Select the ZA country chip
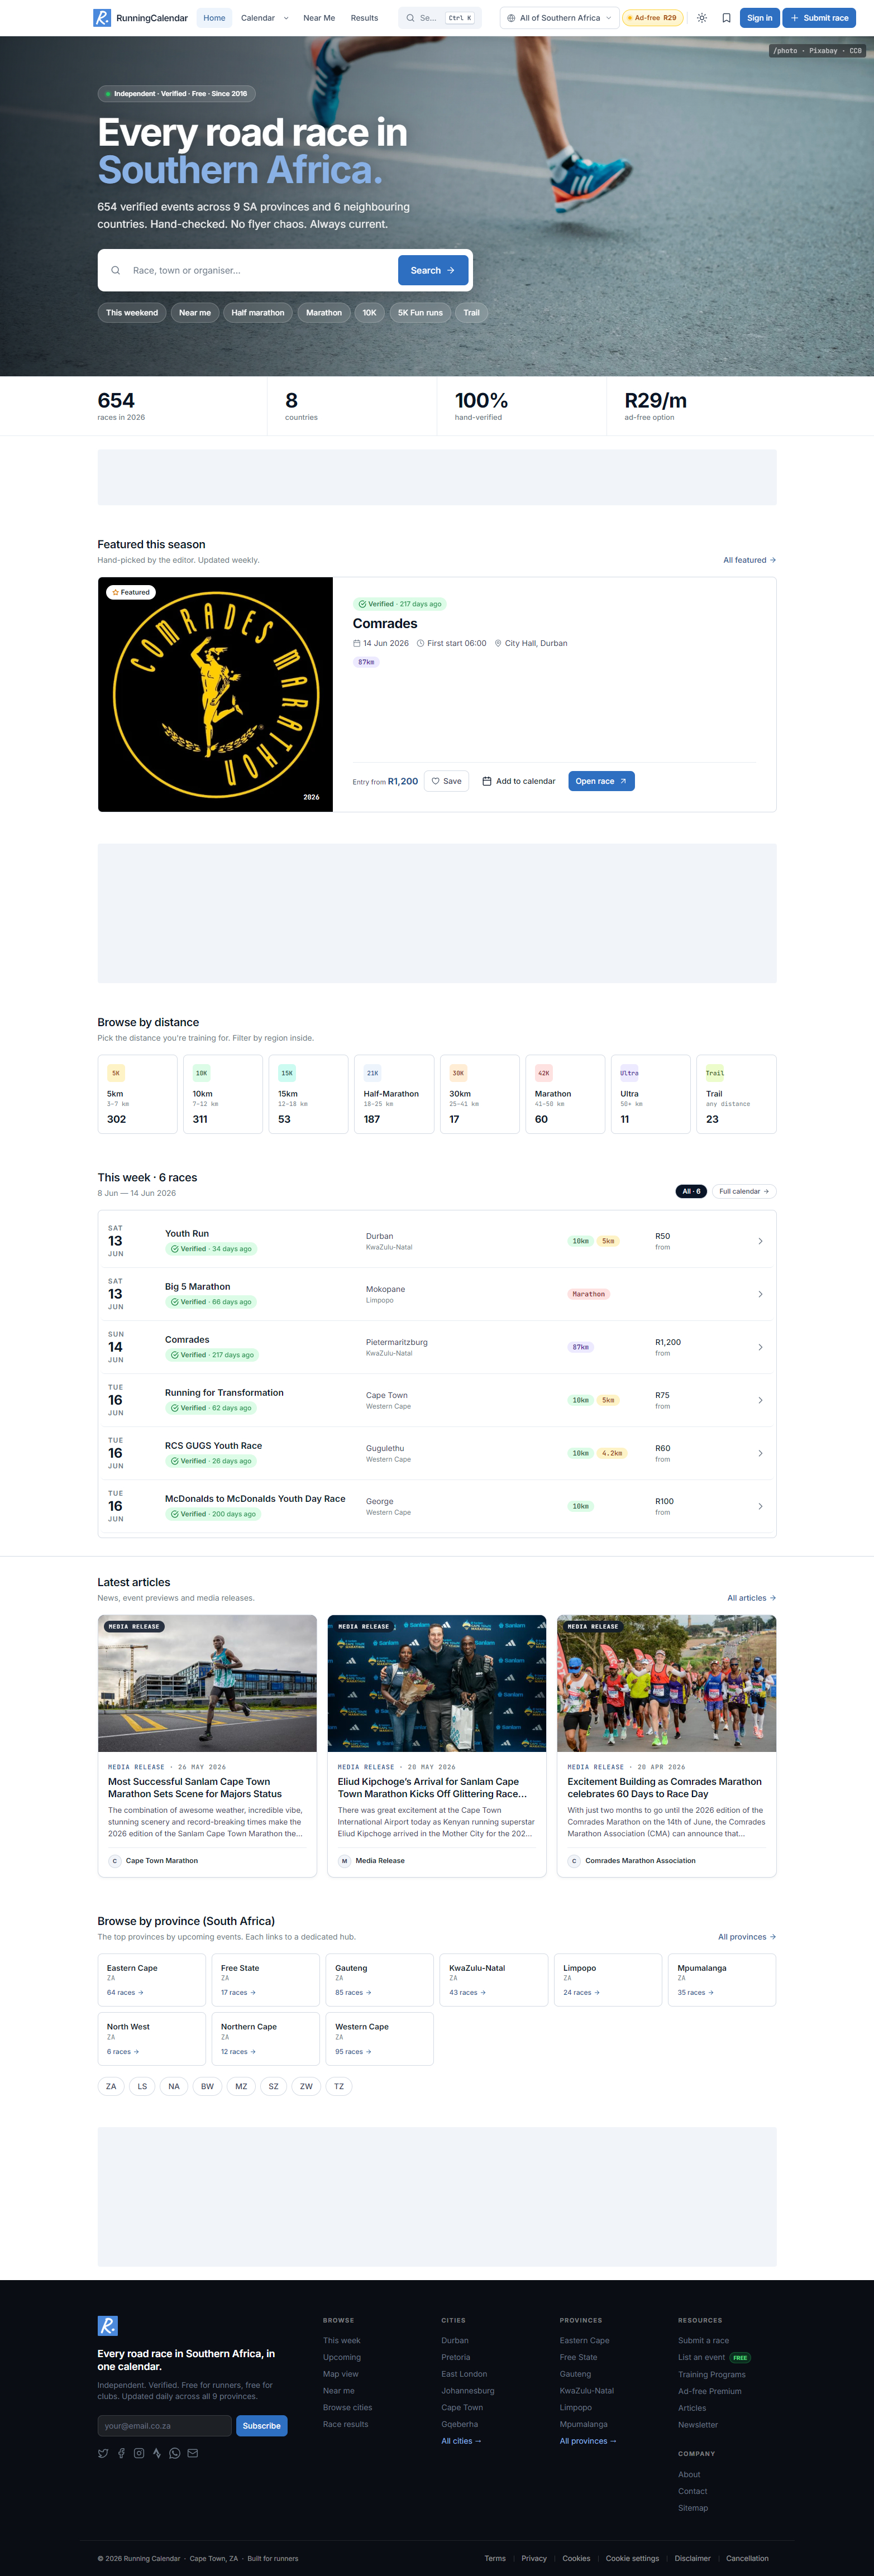The image size is (874, 2576). pyautogui.click(x=111, y=2086)
